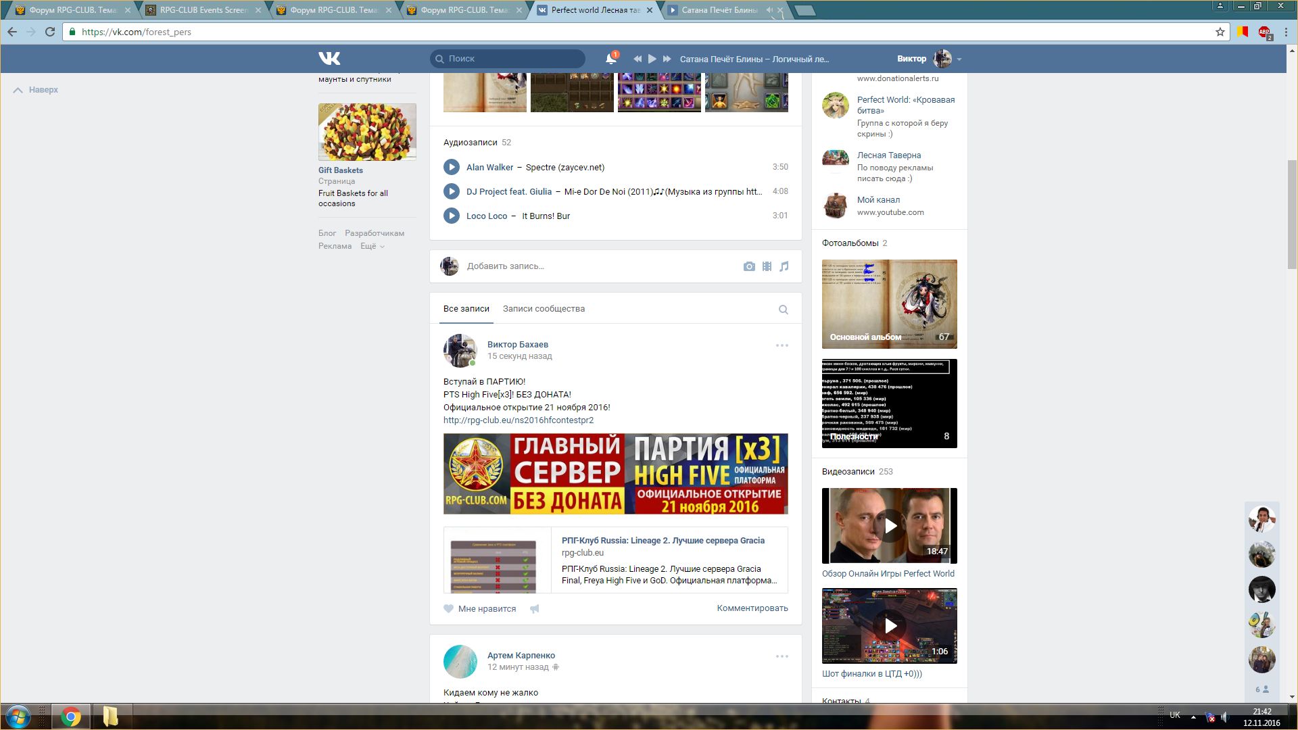This screenshot has height=730, width=1298.
Task: Play the Обзор Онлайн Игры Perfect World video
Action: 890,526
